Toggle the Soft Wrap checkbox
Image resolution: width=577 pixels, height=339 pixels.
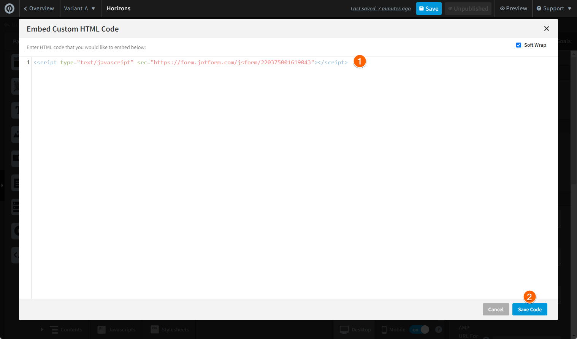[x=518, y=45]
